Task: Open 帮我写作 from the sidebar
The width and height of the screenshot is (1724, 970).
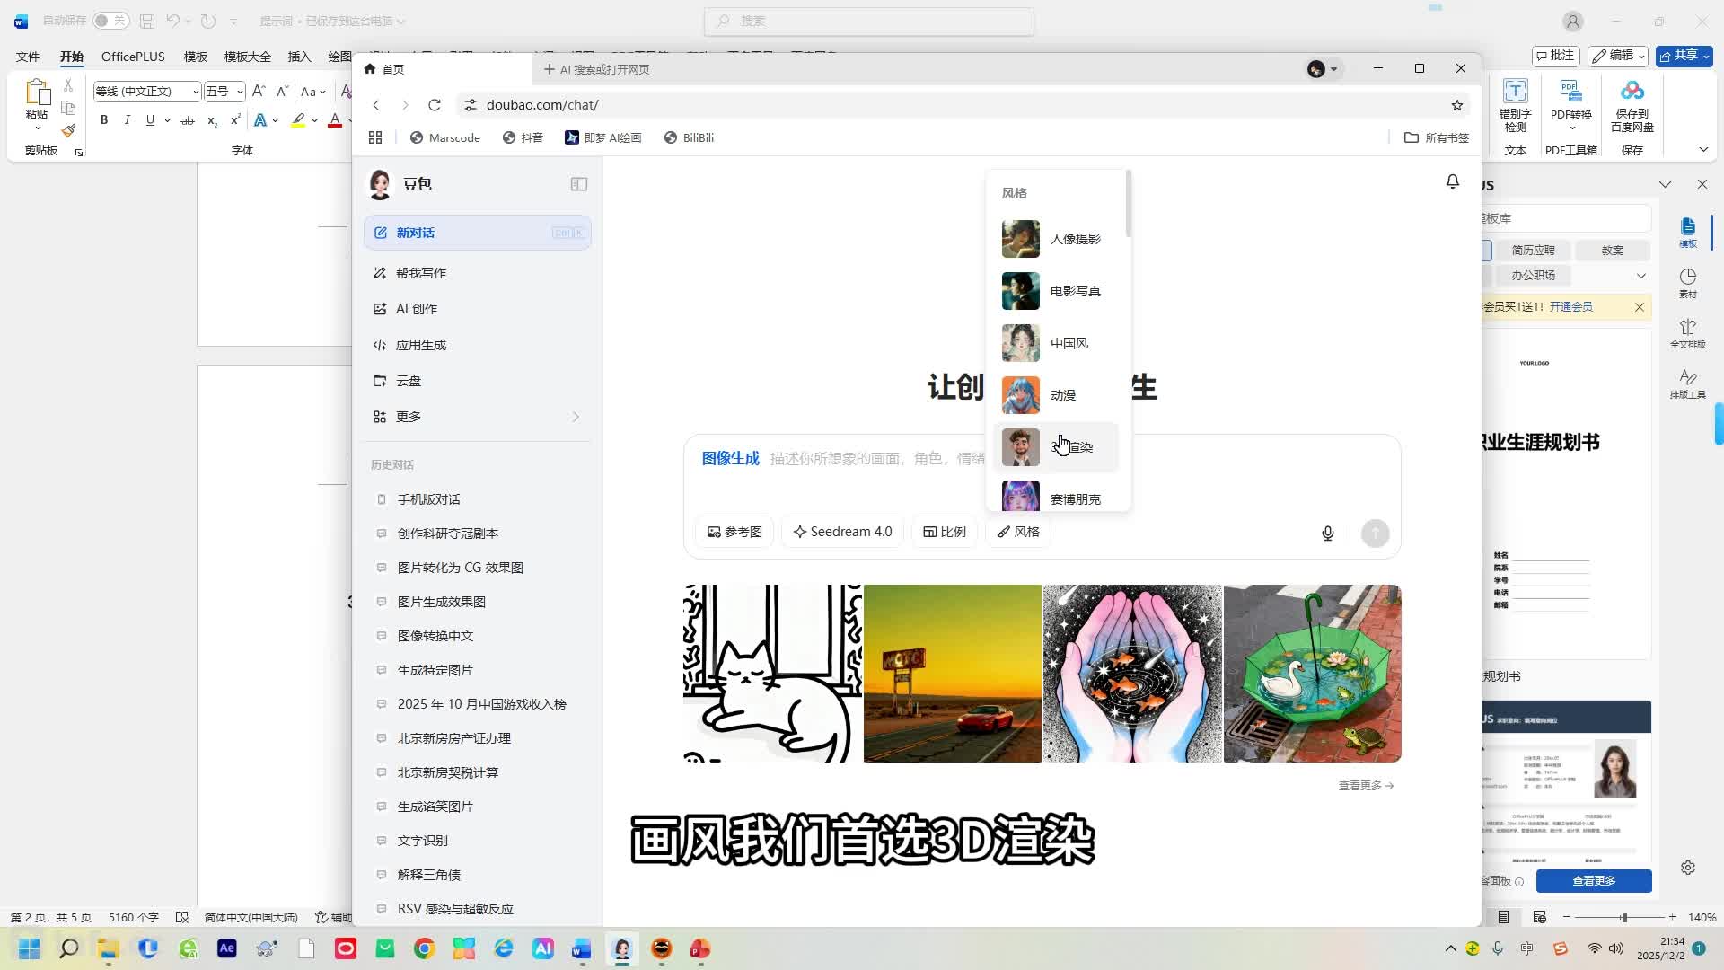Action: point(422,272)
